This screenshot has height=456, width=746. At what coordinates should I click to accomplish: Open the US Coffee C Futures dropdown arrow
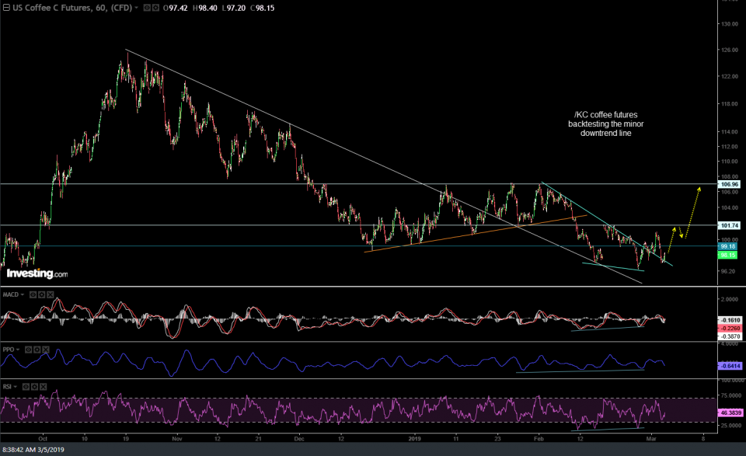137,8
